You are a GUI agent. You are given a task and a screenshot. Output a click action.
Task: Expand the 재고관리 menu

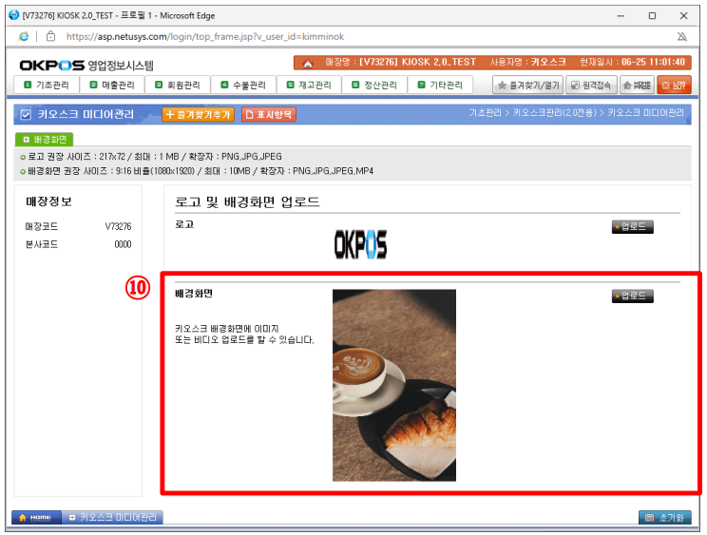pyautogui.click(x=309, y=86)
